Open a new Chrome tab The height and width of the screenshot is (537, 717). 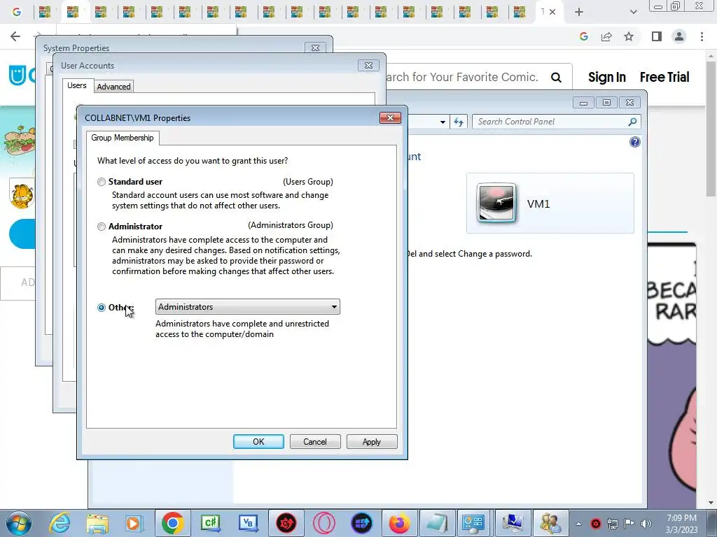pyautogui.click(x=579, y=12)
